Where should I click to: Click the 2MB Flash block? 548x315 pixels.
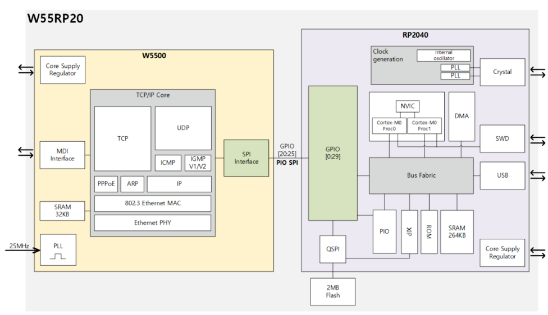(332, 291)
